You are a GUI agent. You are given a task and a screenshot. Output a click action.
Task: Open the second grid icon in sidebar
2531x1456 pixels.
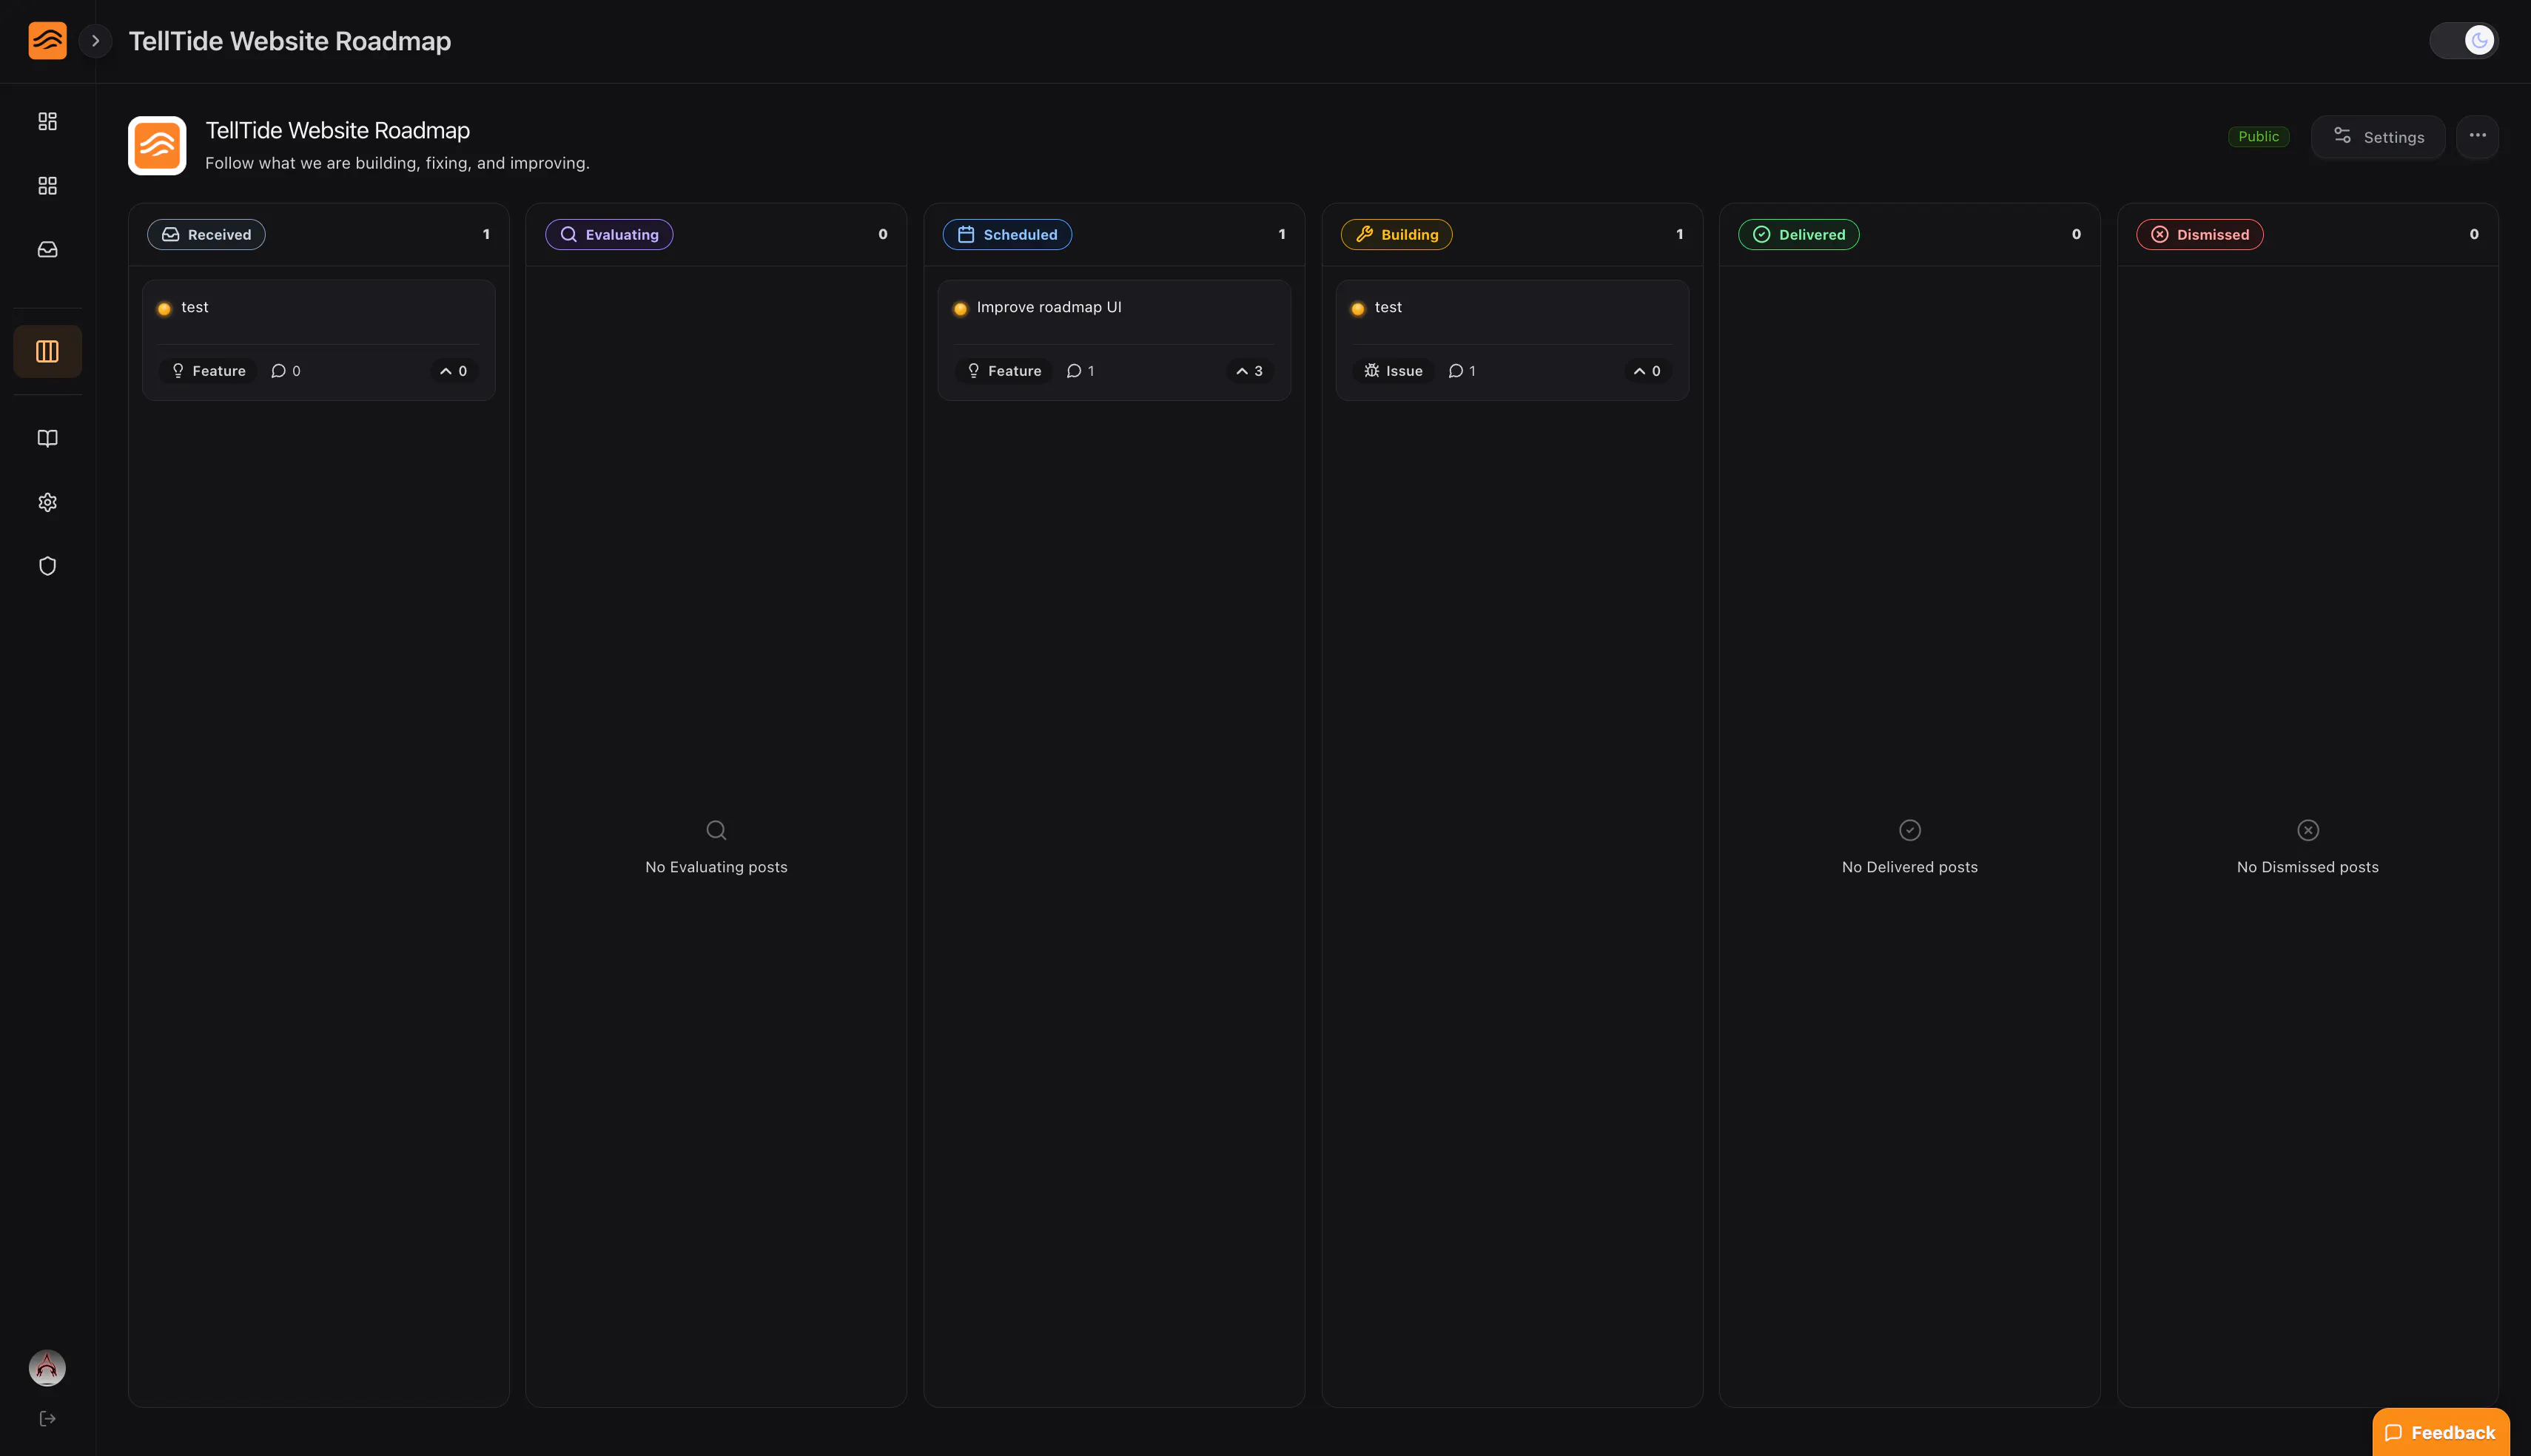pyautogui.click(x=47, y=186)
